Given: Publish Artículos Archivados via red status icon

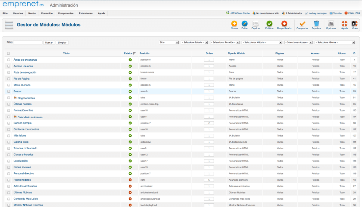Looking at the screenshot, I should [x=130, y=186].
